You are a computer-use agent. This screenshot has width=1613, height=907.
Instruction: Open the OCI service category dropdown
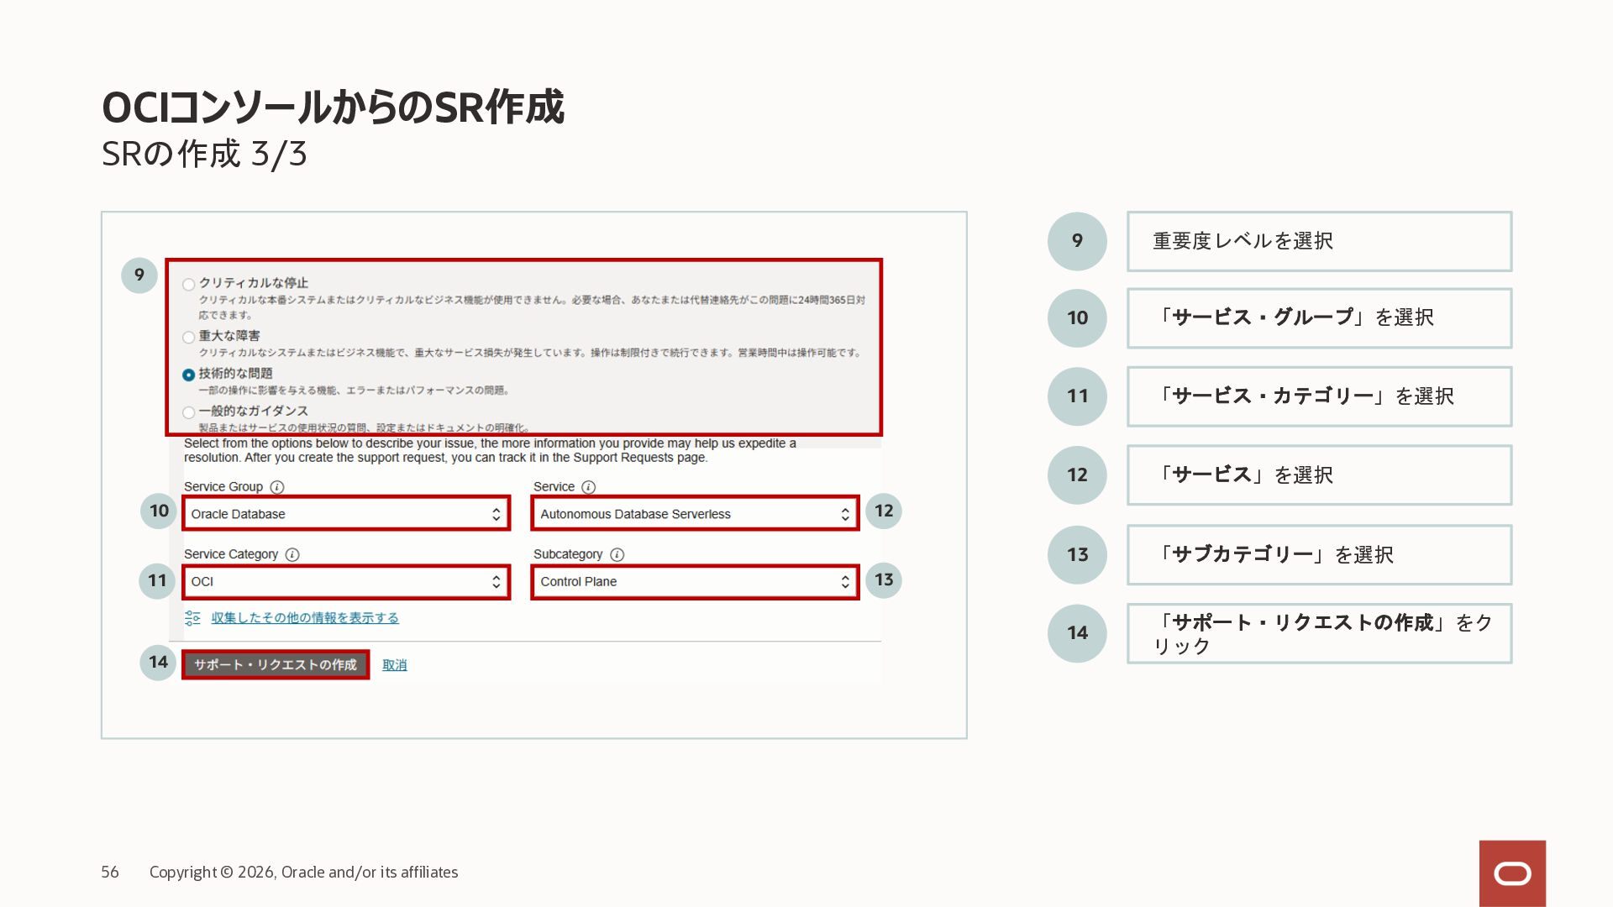point(345,581)
